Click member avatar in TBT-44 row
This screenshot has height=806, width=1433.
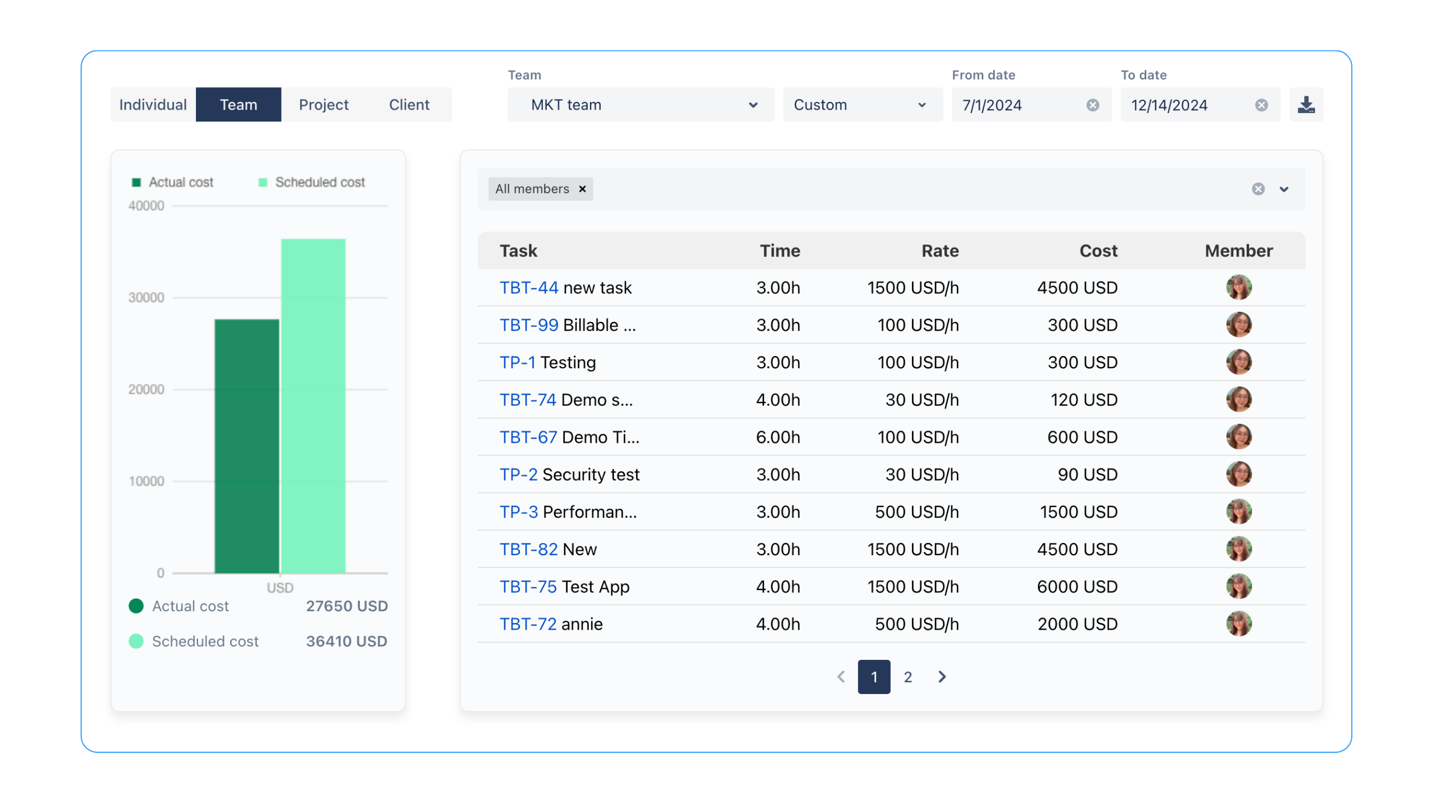click(x=1238, y=288)
